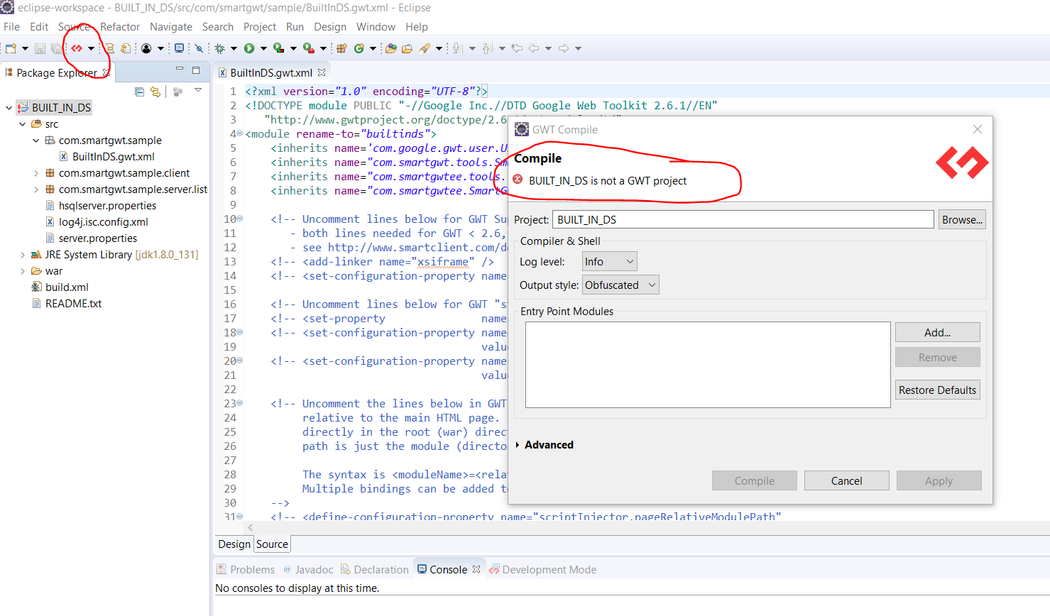
Task: Click the Next Annotation icon
Action: (458, 48)
